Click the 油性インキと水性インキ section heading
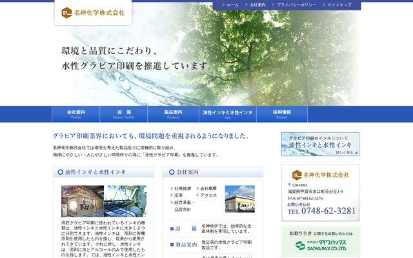Screen dimensions: 413x258 pos(96,172)
